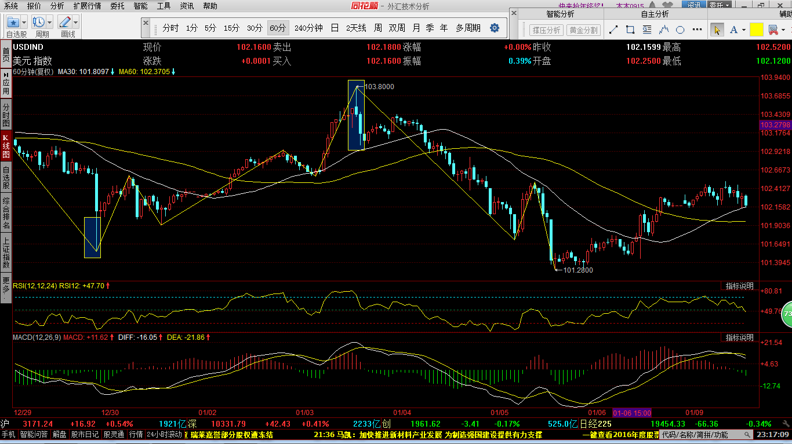Switch chart to 1分 period

[x=192, y=28]
